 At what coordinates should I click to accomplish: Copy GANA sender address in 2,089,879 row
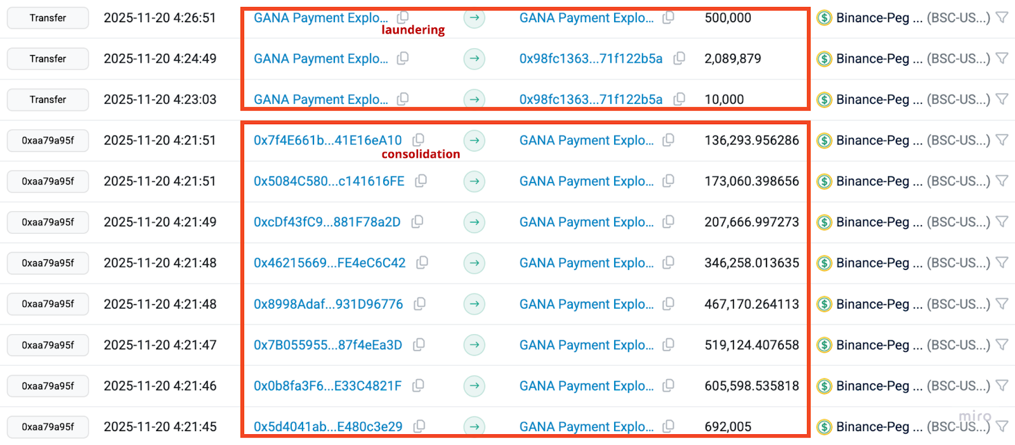403,58
